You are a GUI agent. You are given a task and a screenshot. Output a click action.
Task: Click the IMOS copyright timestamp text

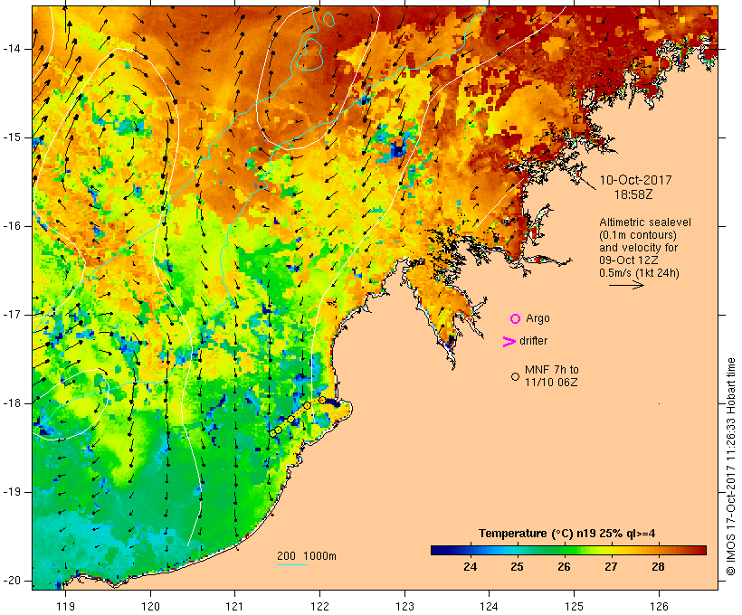tap(730, 467)
